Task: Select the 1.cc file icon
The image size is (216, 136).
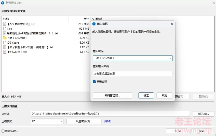Action: [x=5, y=29]
